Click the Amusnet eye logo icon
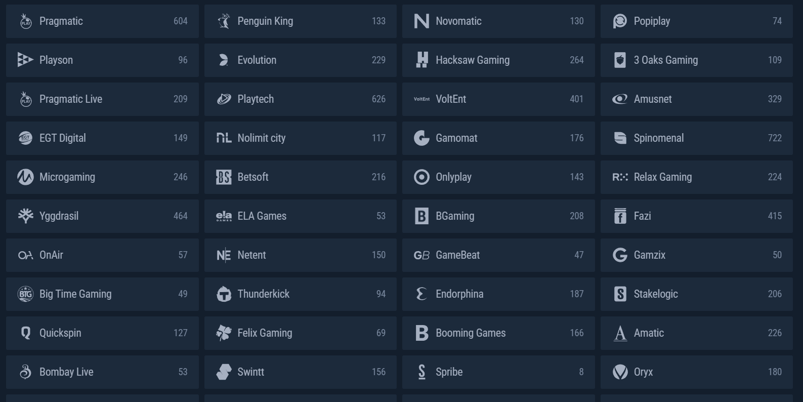This screenshot has width=803, height=402. tap(620, 99)
